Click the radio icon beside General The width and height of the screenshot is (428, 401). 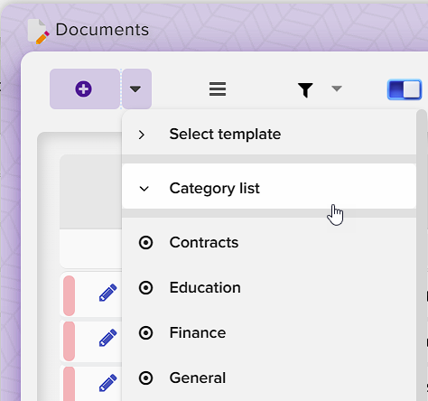pyautogui.click(x=145, y=378)
